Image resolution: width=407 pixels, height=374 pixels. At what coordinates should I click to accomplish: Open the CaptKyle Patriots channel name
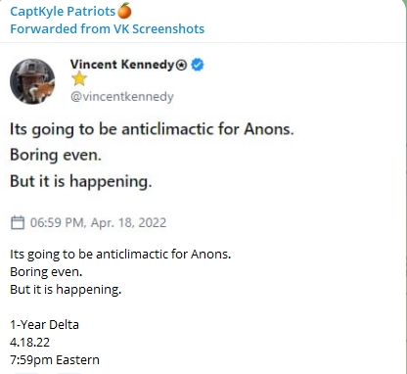click(x=63, y=12)
